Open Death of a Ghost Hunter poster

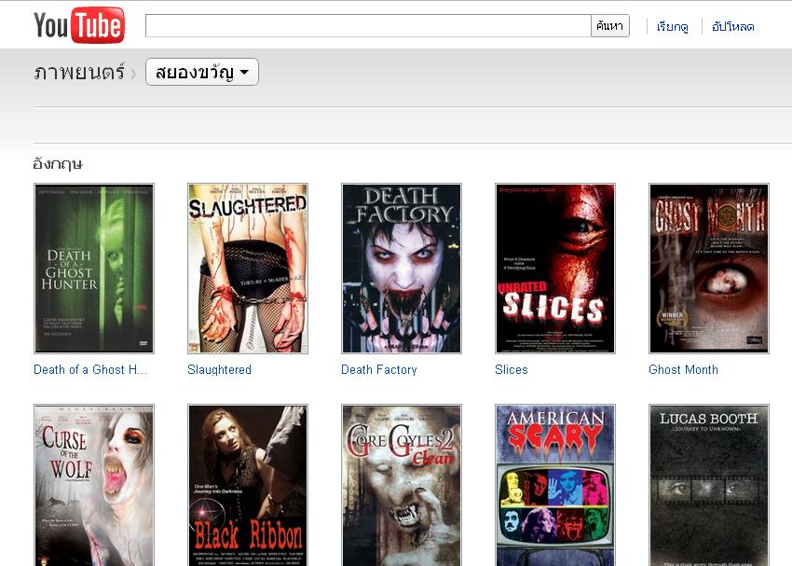click(94, 269)
